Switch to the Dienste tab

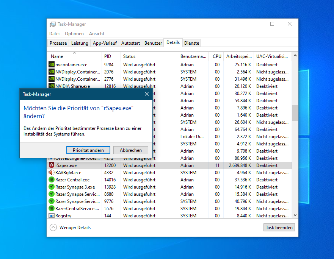(x=191, y=43)
